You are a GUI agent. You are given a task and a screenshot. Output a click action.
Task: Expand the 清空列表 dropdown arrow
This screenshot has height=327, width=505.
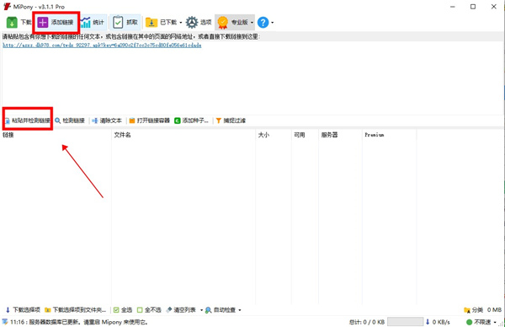pyautogui.click(x=202, y=310)
